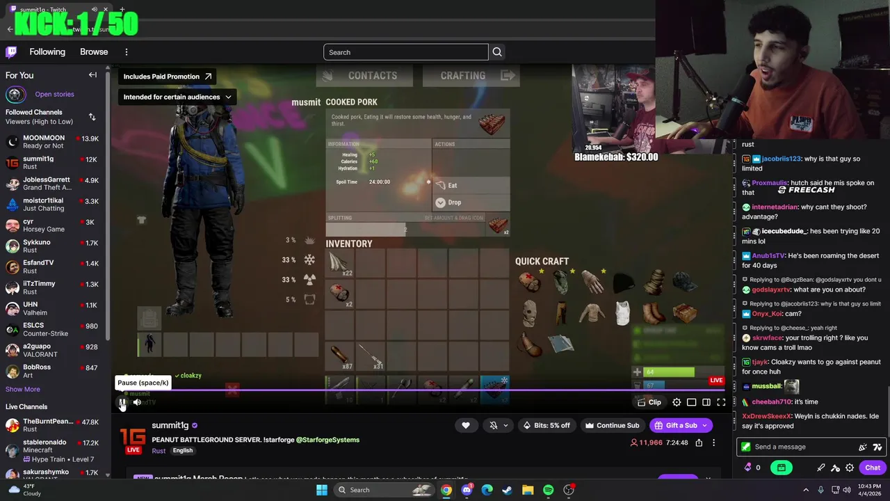Go to Following tab
The width and height of the screenshot is (890, 501).
[x=47, y=51]
